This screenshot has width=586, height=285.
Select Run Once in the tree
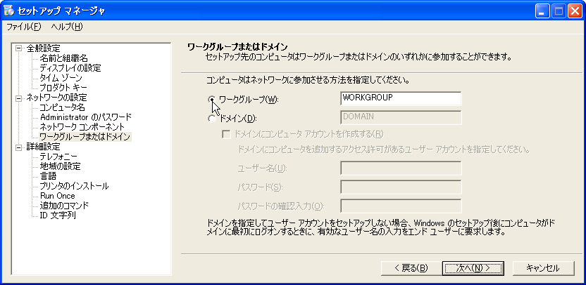(58, 196)
